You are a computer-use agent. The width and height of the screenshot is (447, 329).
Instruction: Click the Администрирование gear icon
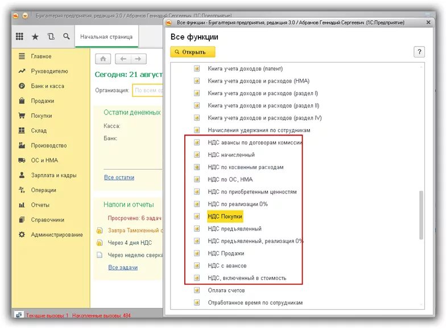[22, 235]
